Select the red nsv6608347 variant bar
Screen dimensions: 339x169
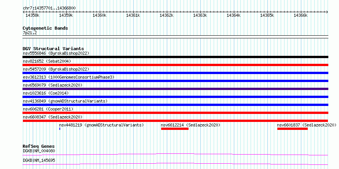(175, 121)
